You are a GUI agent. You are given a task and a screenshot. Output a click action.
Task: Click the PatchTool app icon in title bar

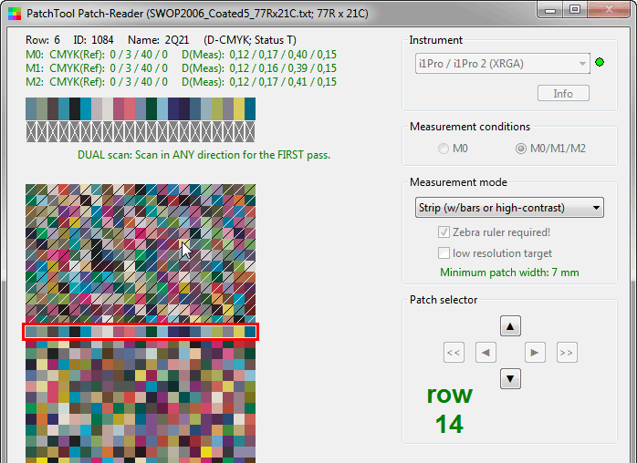pos(13,9)
